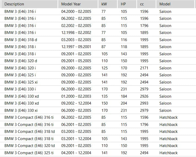Select the BMW 3 Compact 320 td row

coord(29,146)
